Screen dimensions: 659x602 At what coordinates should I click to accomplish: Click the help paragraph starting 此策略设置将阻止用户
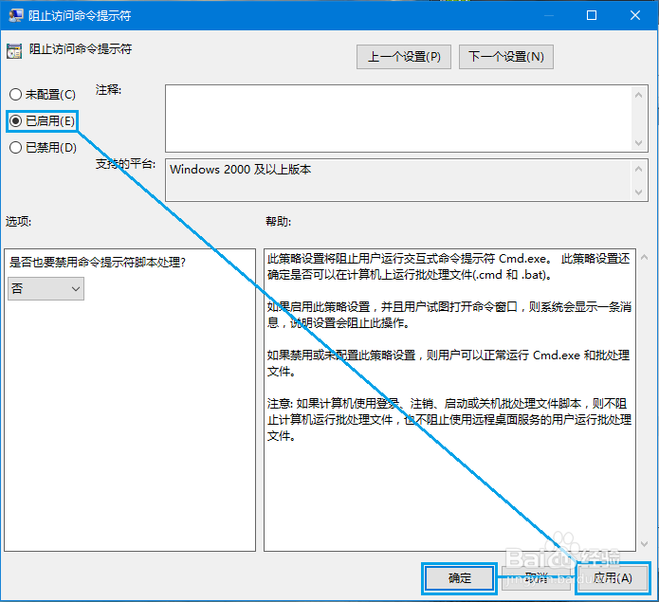click(448, 266)
